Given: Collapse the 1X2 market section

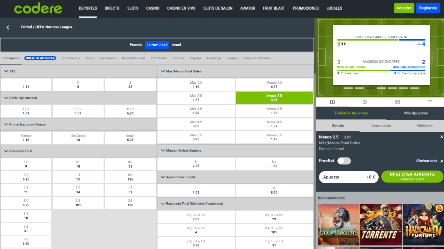Looking at the screenshot, I should tap(78, 71).
